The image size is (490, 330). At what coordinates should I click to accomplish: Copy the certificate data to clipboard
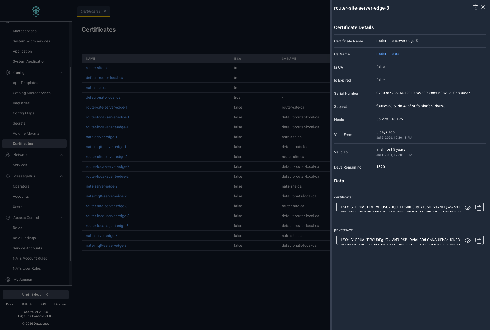[478, 208]
